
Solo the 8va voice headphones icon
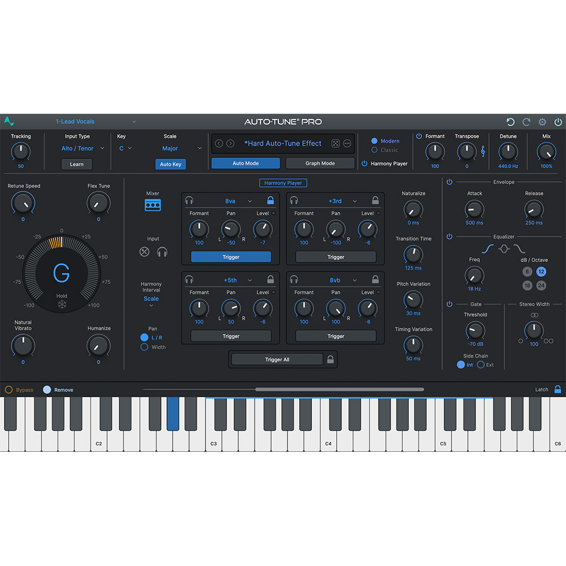coord(189,200)
